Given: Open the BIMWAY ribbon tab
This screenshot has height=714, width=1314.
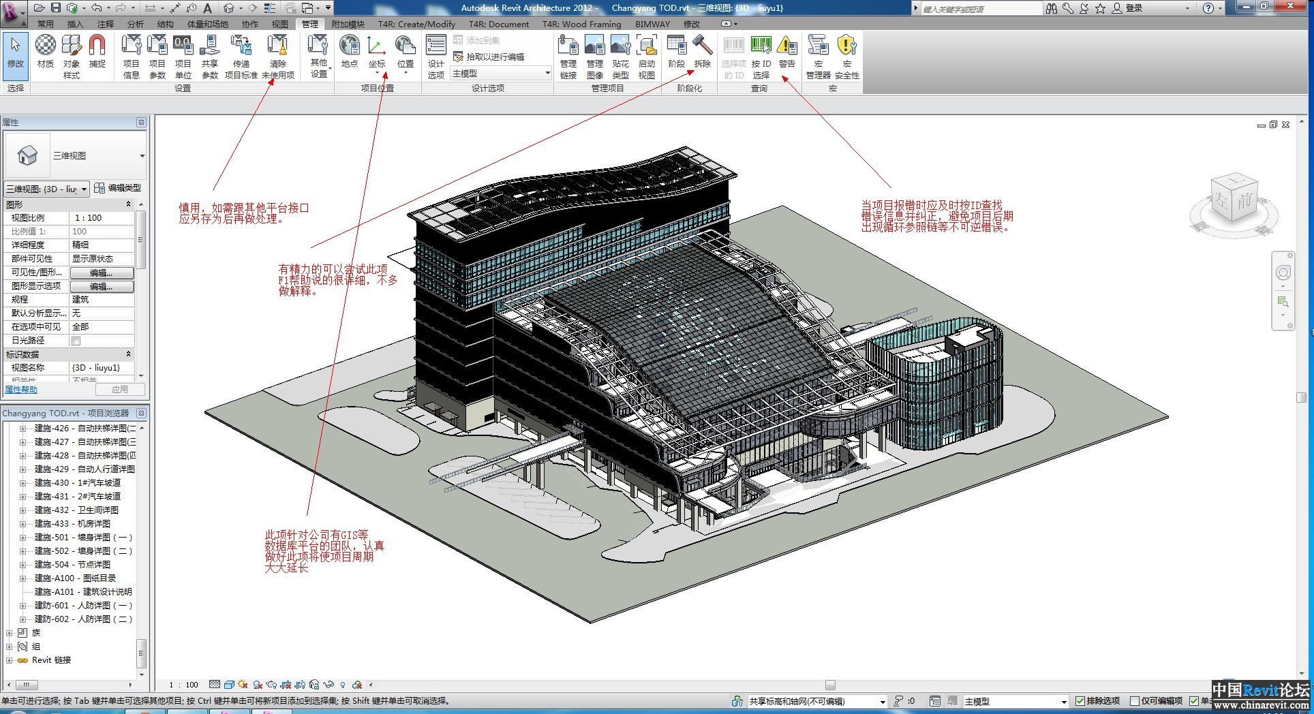Looking at the screenshot, I should (x=653, y=25).
